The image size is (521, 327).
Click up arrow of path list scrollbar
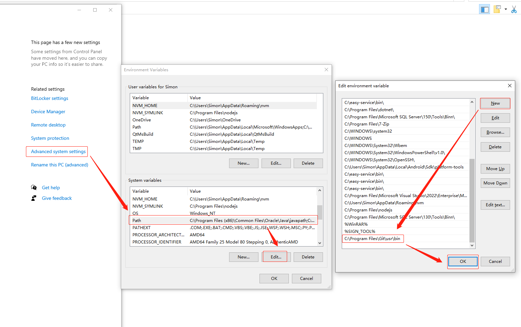click(x=472, y=102)
